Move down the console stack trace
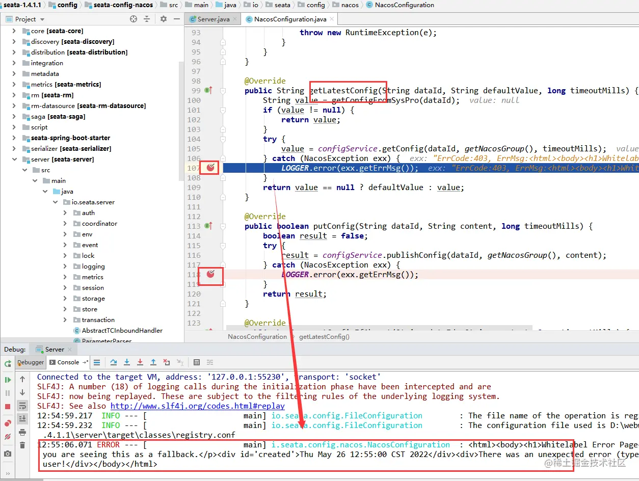This screenshot has width=639, height=481. 22,392
